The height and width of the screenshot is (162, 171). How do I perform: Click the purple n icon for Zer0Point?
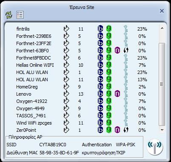[x=117, y=130]
